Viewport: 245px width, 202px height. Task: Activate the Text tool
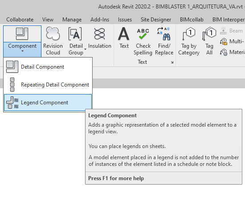tap(124, 38)
